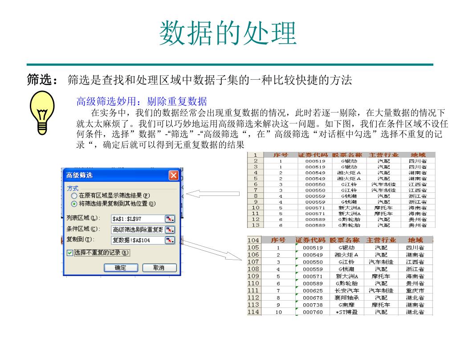Click the range selector icon beside 复制到 field
Screen dimensions: 456x342
click(170, 240)
